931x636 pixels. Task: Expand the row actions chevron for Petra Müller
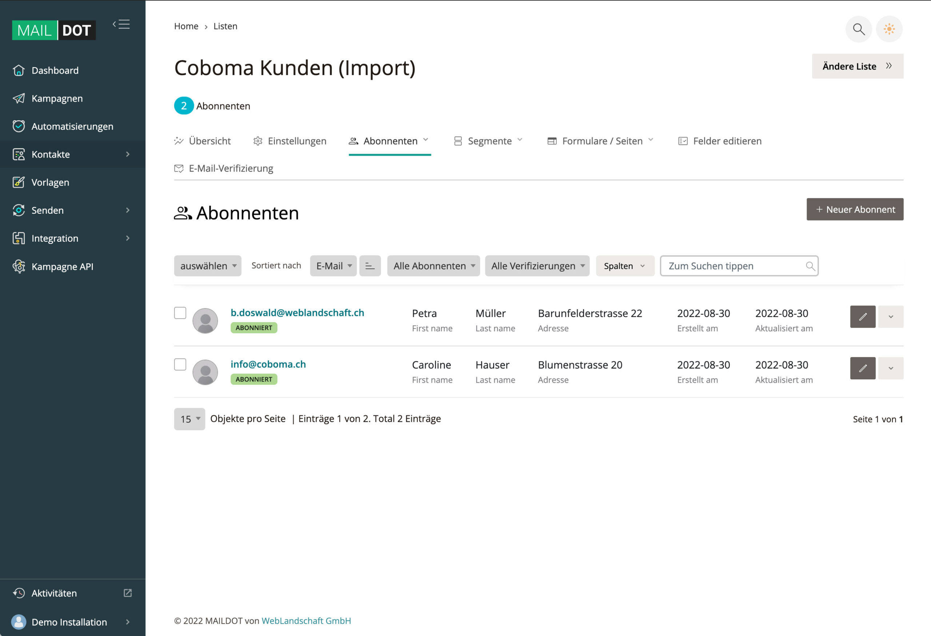pos(891,317)
